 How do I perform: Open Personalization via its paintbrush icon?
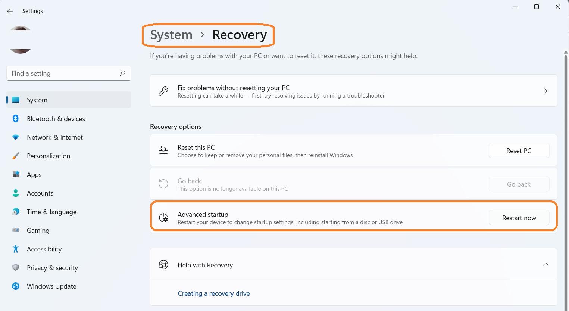(16, 156)
